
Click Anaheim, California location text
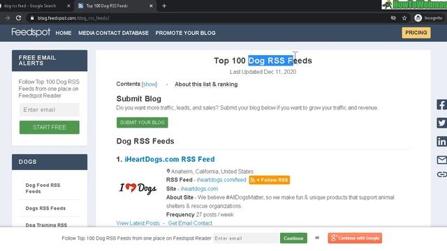(212, 172)
